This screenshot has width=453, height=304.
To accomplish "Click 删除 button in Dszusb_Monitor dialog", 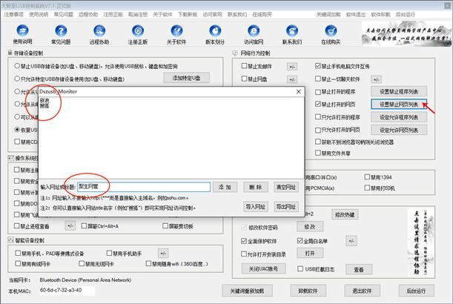I will pyautogui.click(x=256, y=188).
